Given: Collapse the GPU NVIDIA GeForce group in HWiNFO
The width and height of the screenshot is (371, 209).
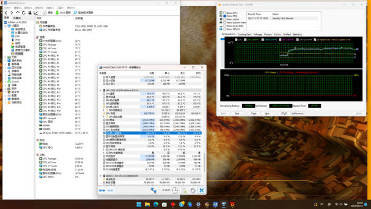Looking at the screenshot, I should tap(101, 90).
